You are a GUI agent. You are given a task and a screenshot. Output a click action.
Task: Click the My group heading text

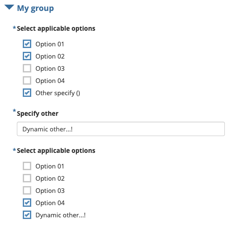(35, 8)
